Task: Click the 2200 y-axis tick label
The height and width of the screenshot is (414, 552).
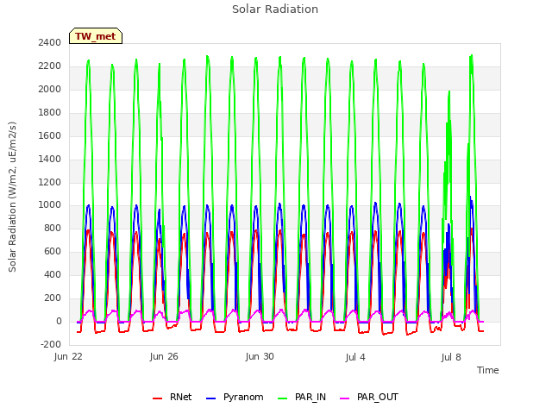Action: click(50, 66)
